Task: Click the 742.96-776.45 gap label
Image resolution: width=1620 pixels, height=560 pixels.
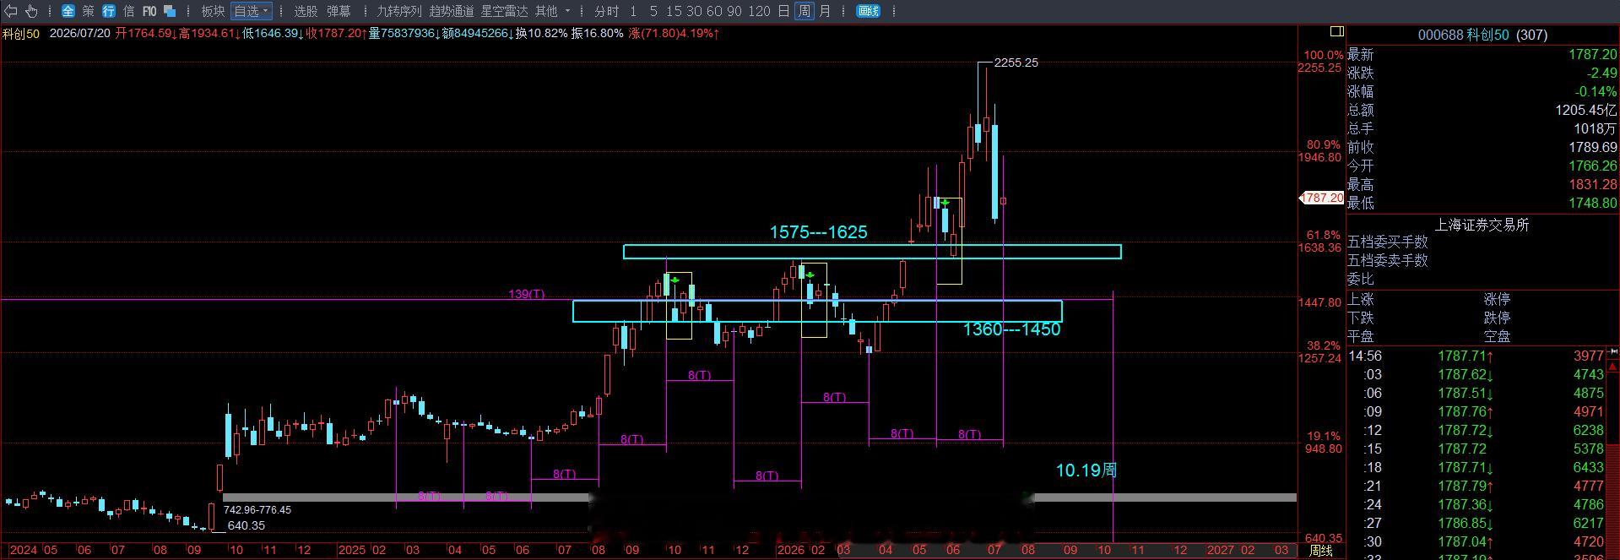Action: (257, 510)
